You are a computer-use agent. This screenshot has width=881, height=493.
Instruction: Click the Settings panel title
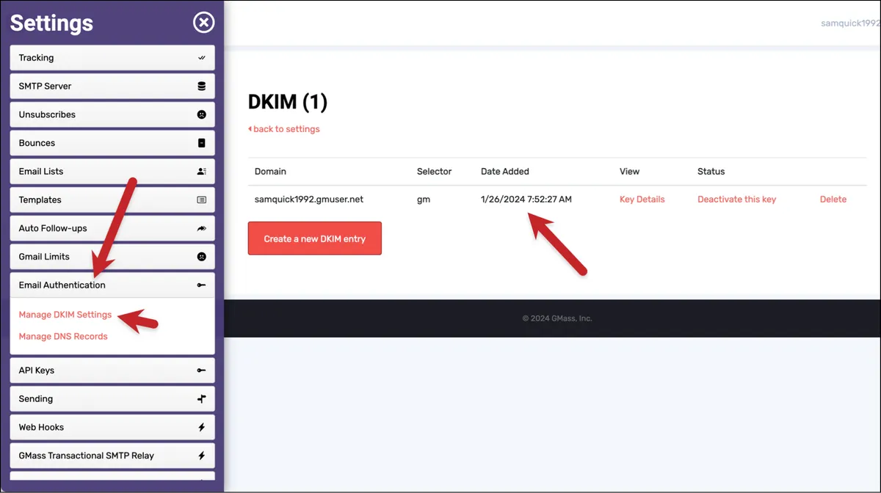[51, 23]
